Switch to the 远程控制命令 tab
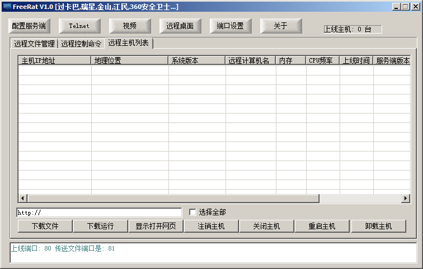Viewport: 423px width, 269px height. (81, 44)
